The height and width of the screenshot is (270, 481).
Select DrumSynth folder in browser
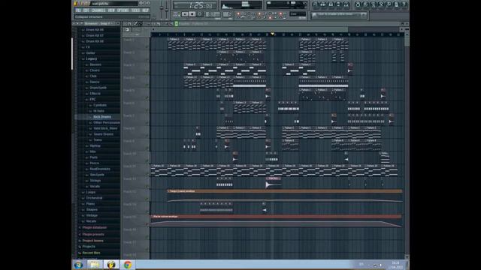(98, 88)
